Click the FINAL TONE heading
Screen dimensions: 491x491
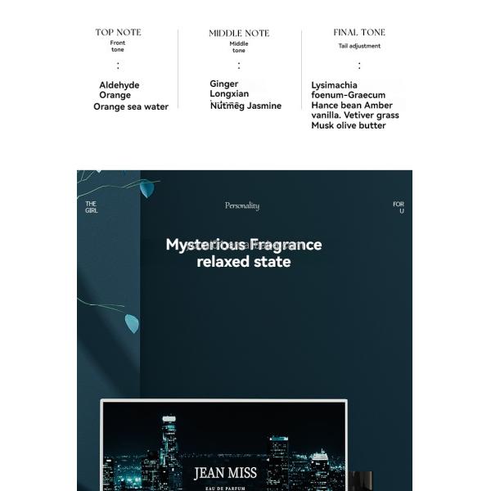[x=359, y=32]
